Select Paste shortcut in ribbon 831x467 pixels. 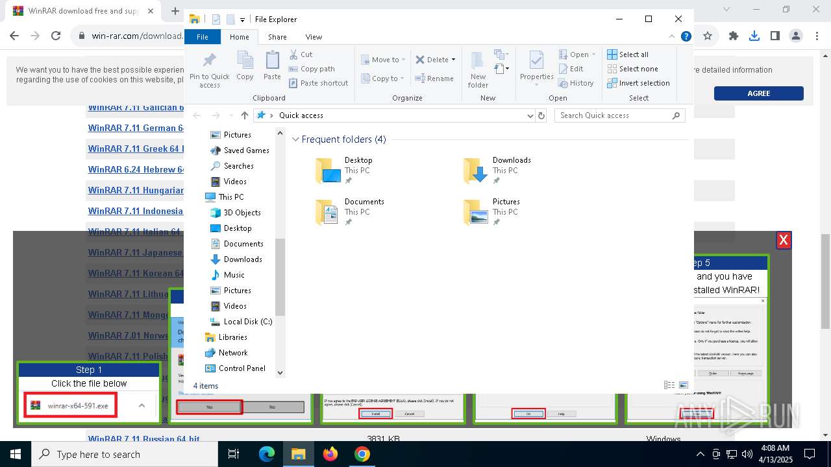pos(318,83)
